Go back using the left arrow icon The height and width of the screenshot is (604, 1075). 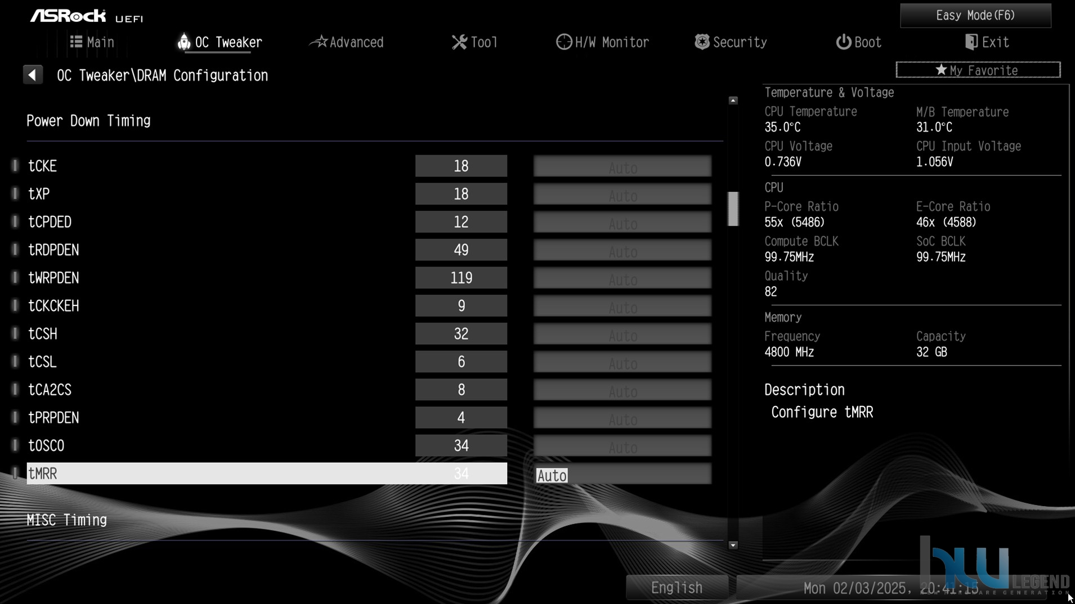(x=33, y=75)
